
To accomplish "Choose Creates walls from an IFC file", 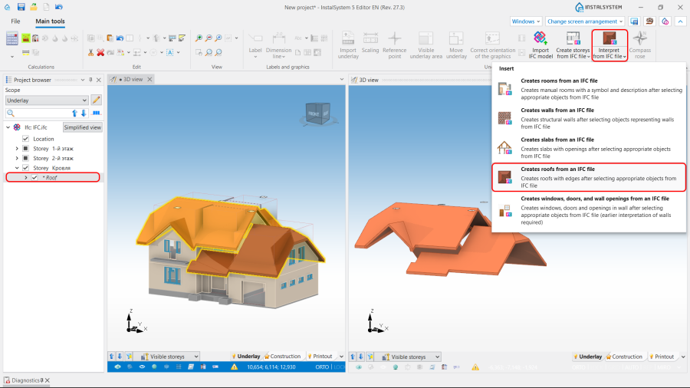I will 589,118.
